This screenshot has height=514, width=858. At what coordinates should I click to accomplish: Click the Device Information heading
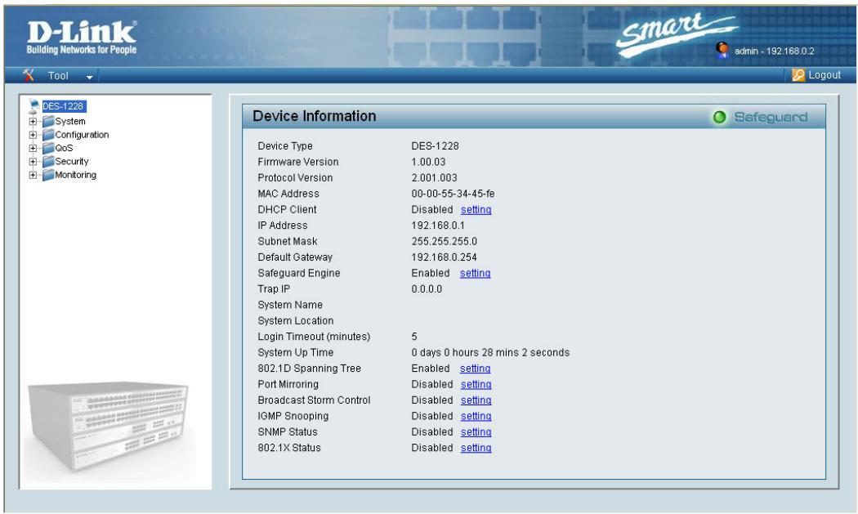tap(315, 116)
